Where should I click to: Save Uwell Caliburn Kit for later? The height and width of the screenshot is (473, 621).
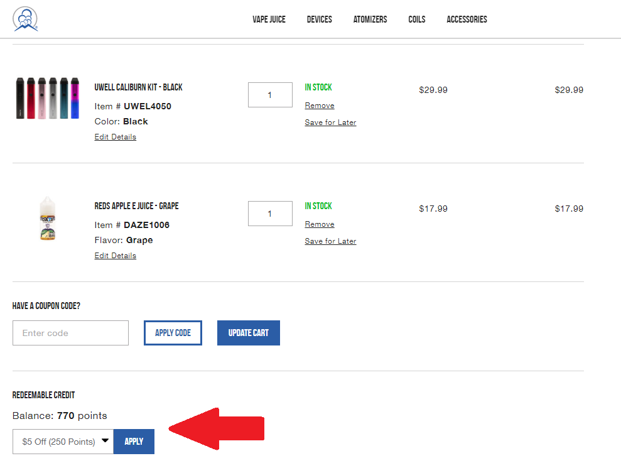330,123
